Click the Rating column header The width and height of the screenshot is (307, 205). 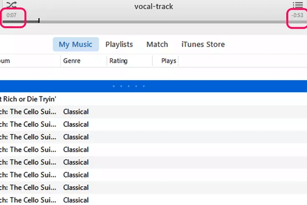pyautogui.click(x=118, y=61)
